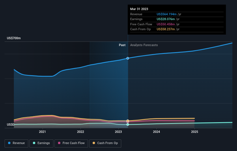Select the Analysts Forecasts label

pyautogui.click(x=144, y=45)
